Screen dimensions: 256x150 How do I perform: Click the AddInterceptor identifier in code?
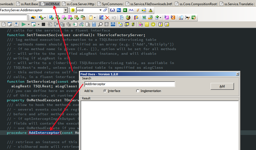pos(44,132)
